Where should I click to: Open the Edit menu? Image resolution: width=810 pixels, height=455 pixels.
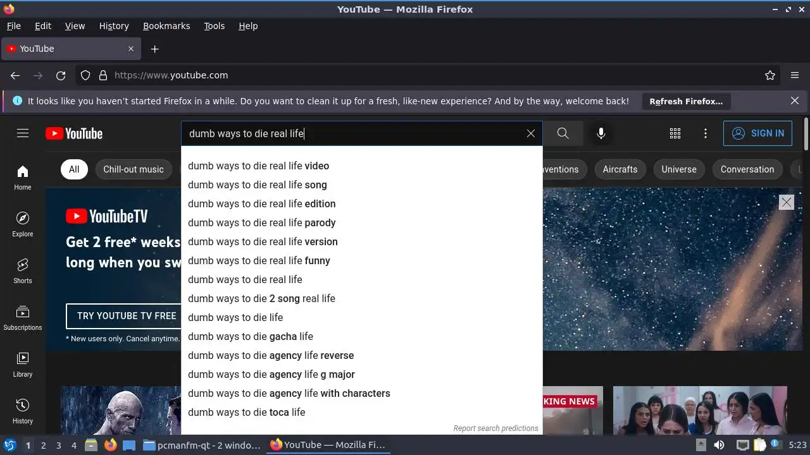43,26
